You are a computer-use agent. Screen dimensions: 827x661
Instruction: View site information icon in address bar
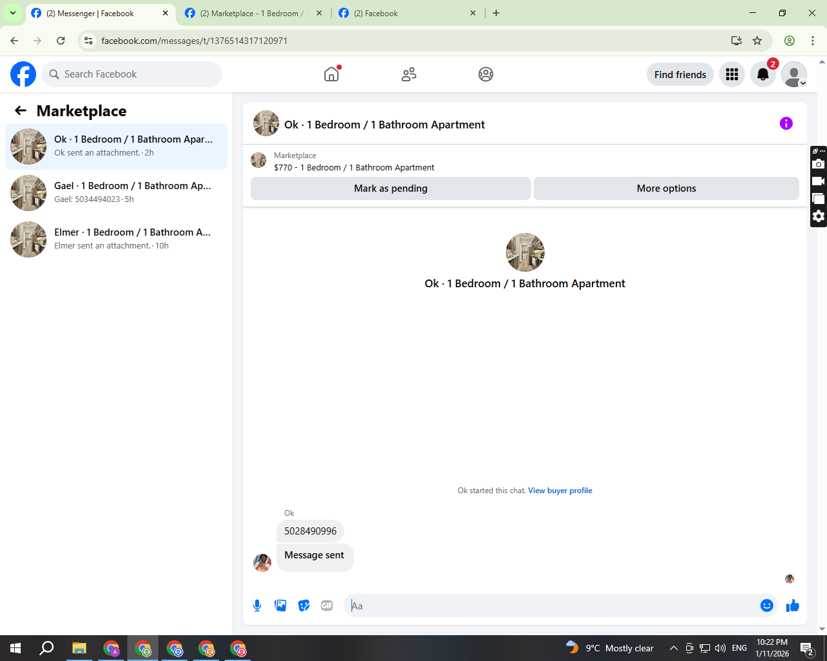89,41
